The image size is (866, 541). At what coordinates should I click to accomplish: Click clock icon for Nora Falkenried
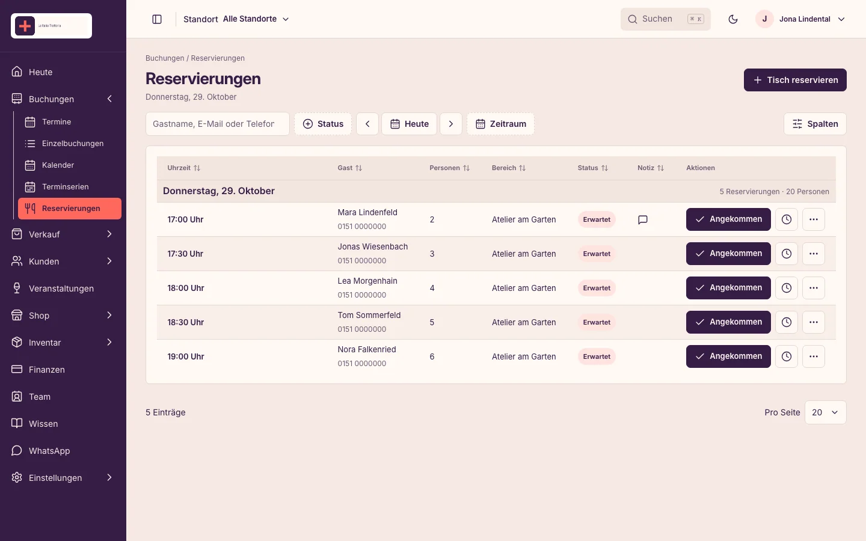787,356
